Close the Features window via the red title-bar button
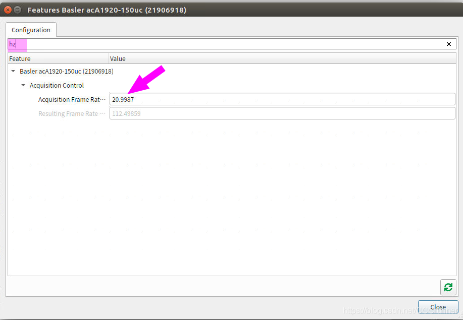 8,10
